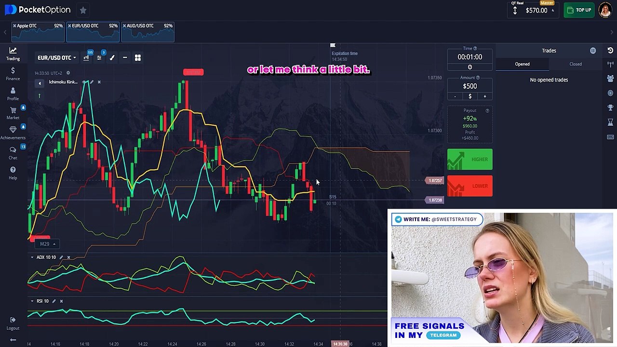Open chart type settings button

pyautogui.click(x=86, y=58)
